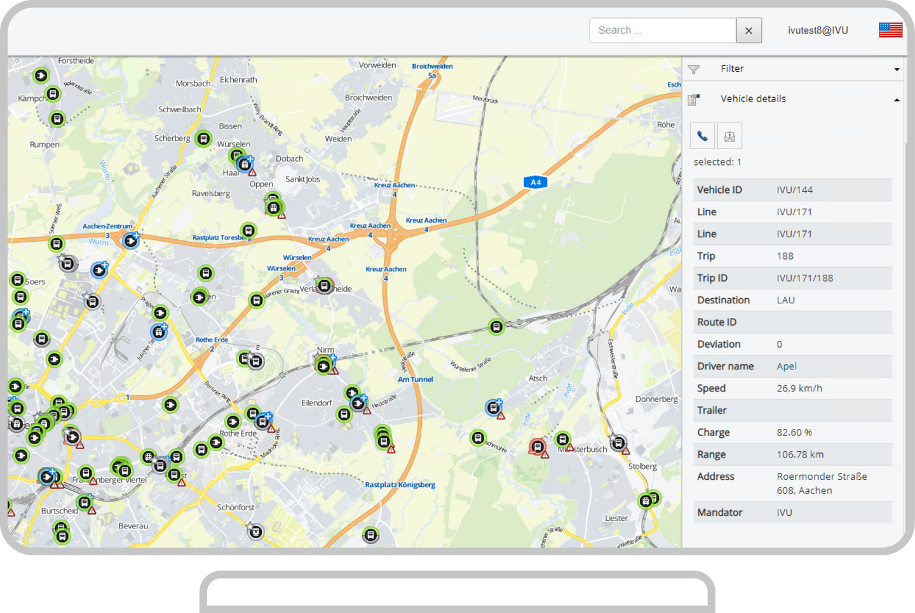This screenshot has width=915, height=613.
Task: Send a message using the envelope icon
Action: pos(729,136)
